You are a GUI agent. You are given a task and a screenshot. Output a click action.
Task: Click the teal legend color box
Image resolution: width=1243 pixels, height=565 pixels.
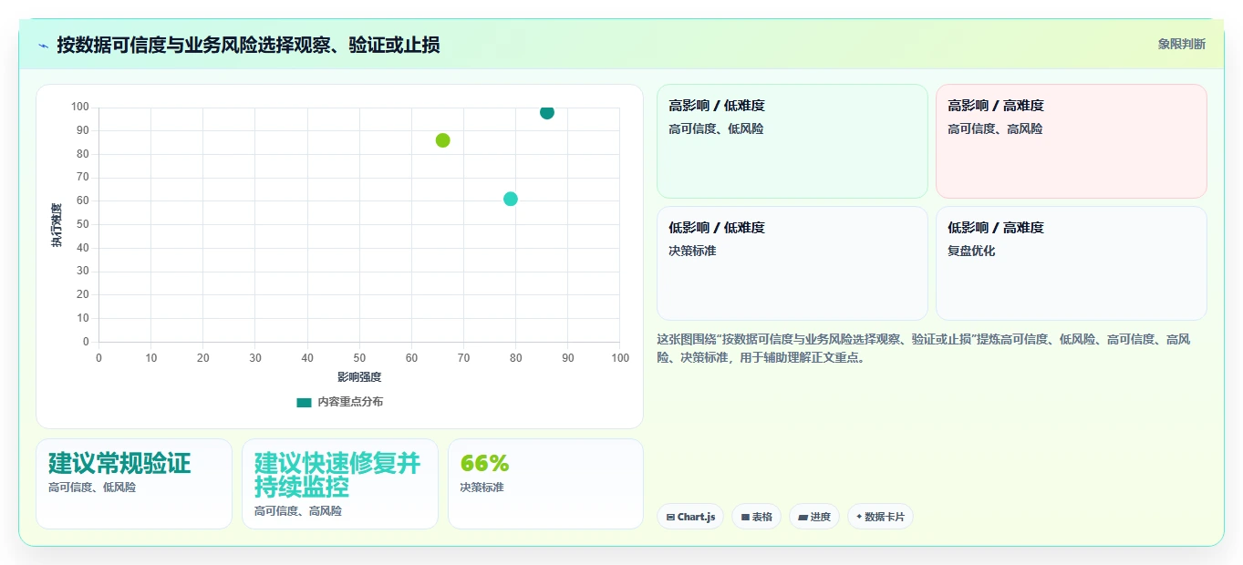coord(304,402)
